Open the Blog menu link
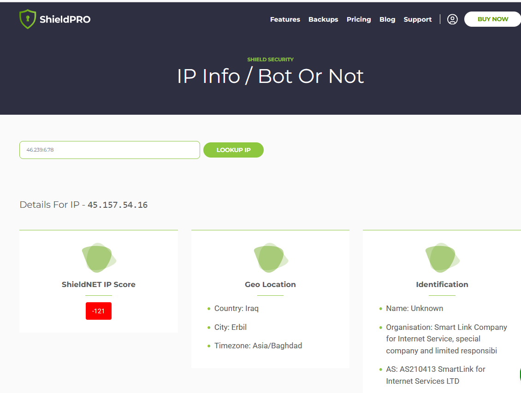This screenshot has width=521, height=393. pos(387,19)
